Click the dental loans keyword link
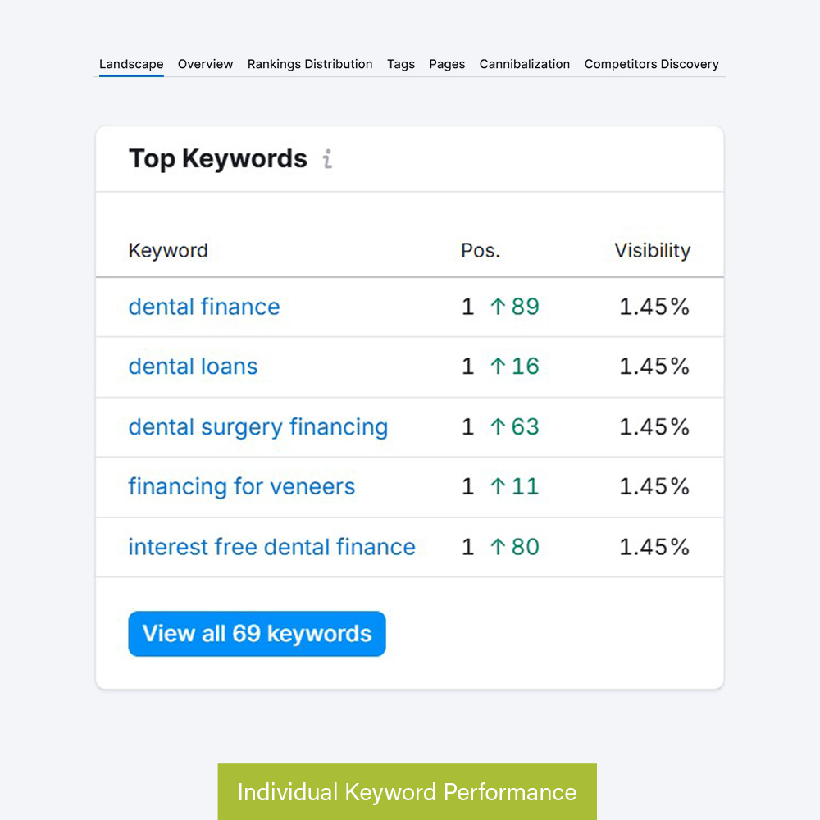Screen dimensions: 820x820 pos(193,367)
